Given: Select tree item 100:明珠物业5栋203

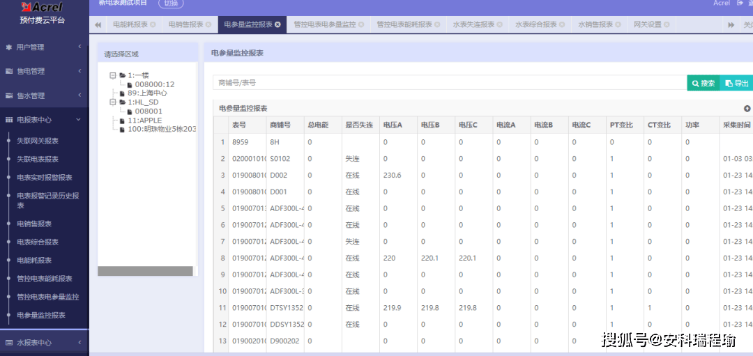Looking at the screenshot, I should click(162, 130).
